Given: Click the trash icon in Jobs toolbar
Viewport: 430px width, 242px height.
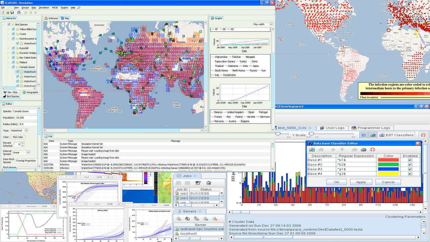Looking at the screenshot, I should coord(209,183).
